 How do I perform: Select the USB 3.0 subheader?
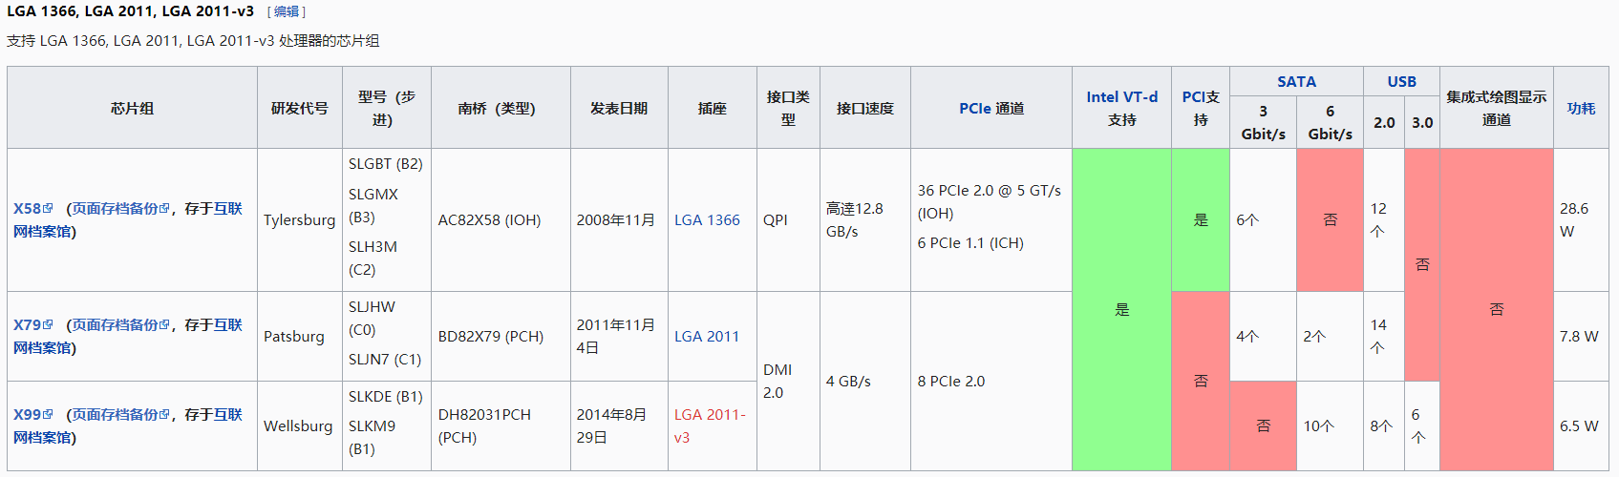(x=1422, y=122)
